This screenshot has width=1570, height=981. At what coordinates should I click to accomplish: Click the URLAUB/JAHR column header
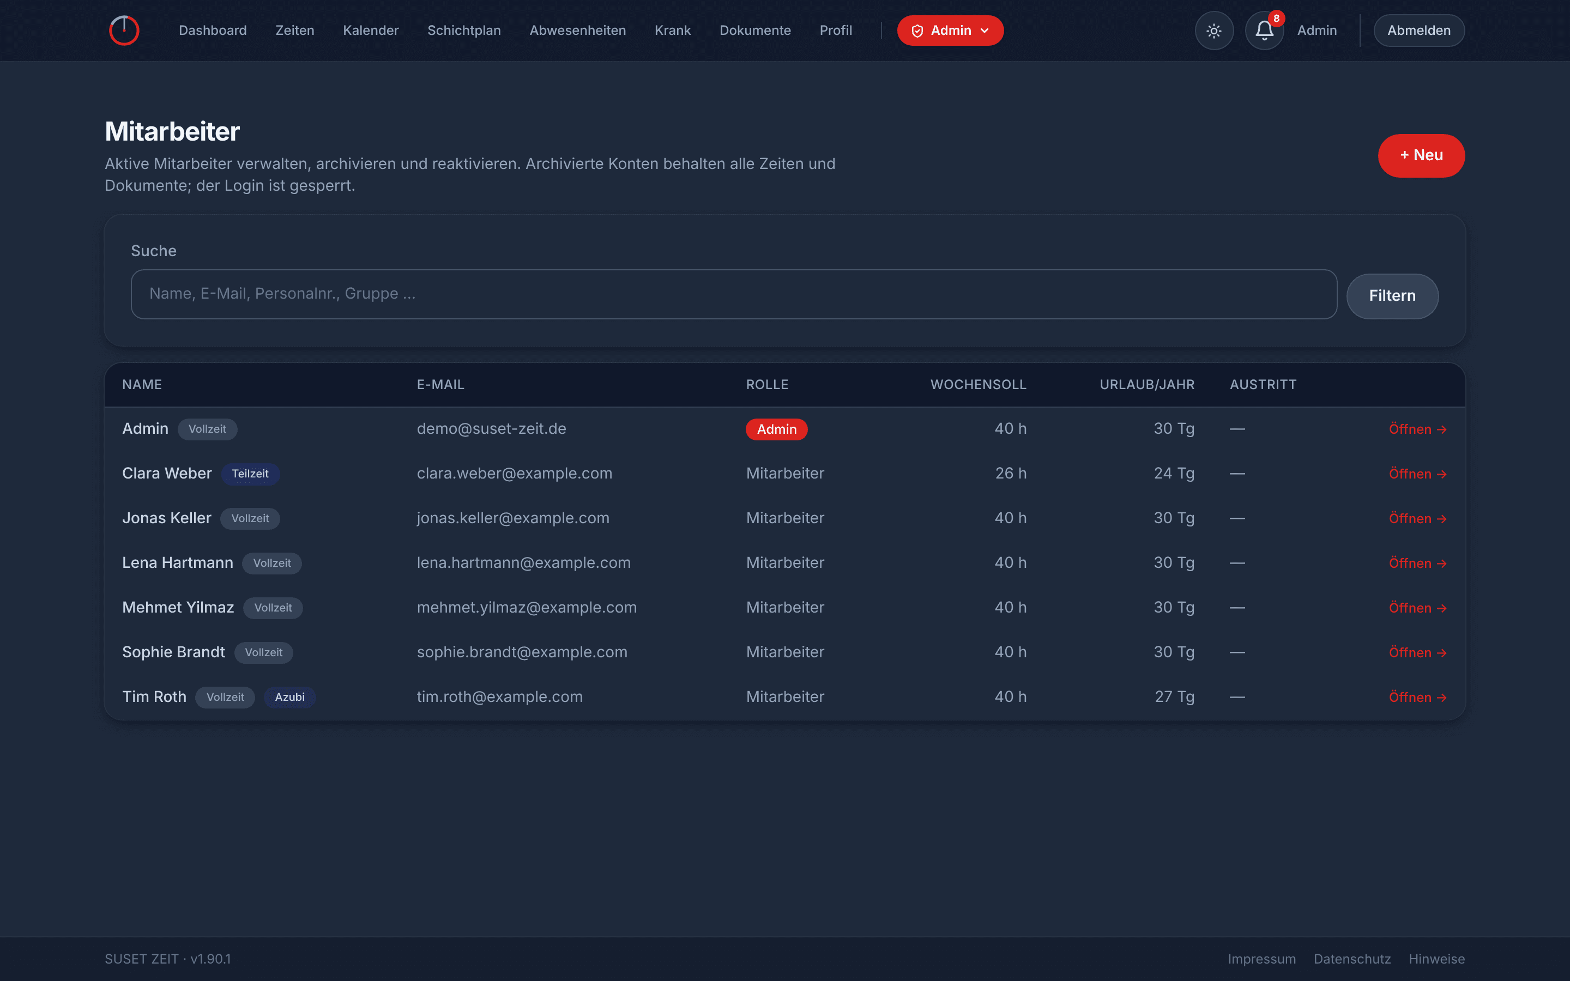coord(1147,385)
